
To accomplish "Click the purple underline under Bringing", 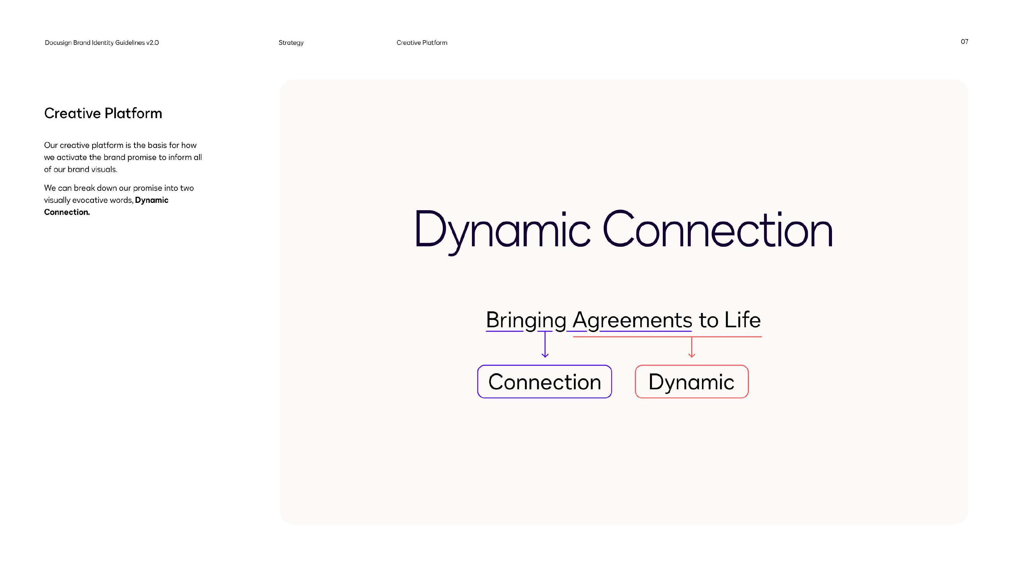I will click(504, 331).
